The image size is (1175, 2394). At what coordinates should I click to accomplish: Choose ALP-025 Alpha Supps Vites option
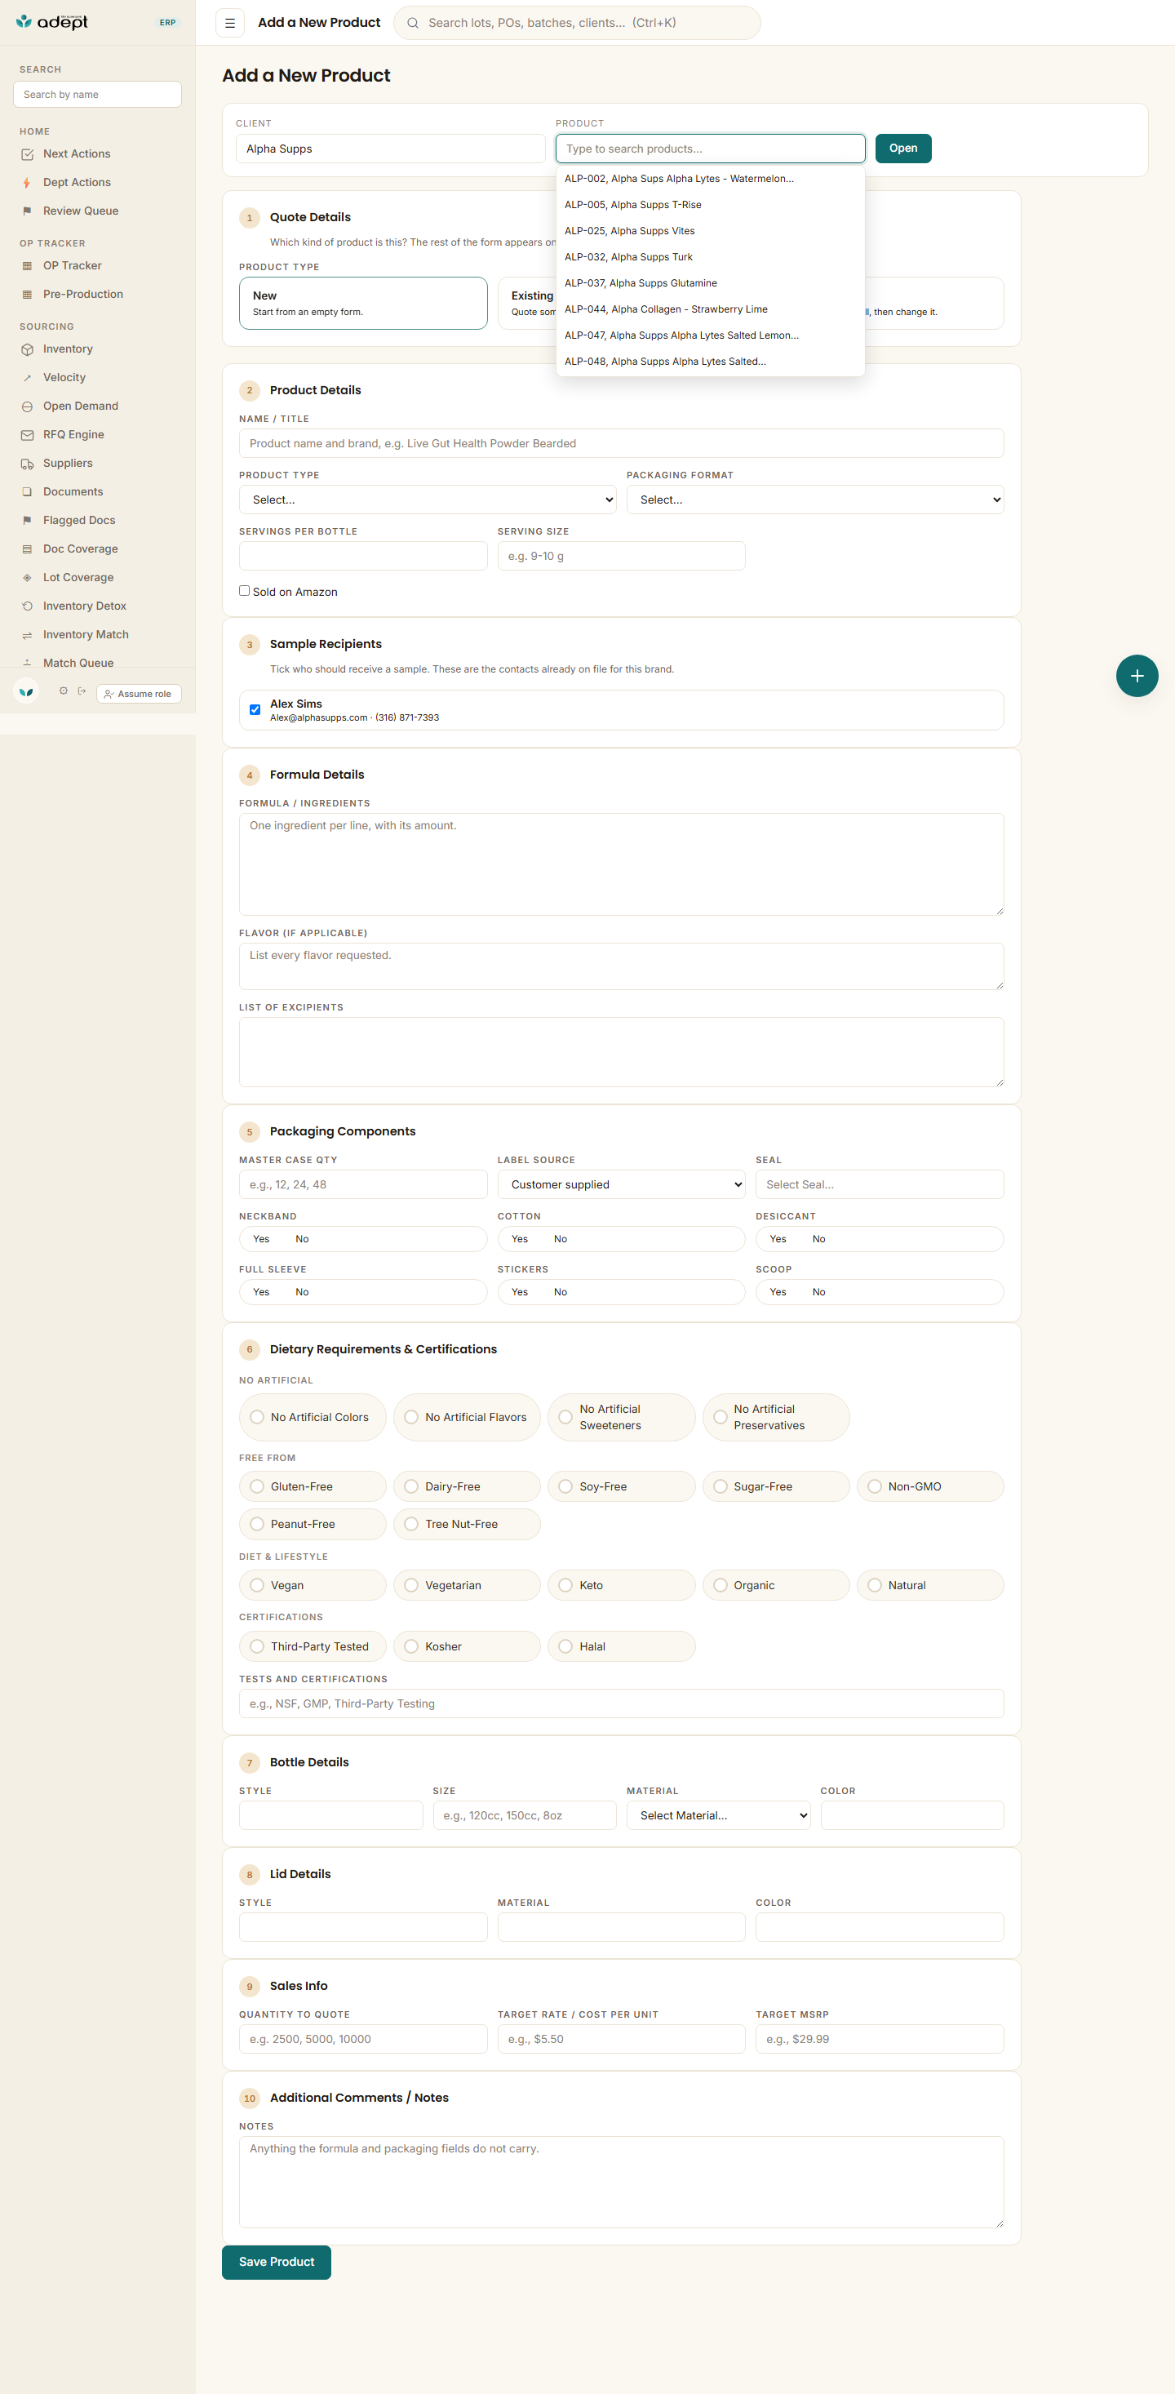point(711,230)
